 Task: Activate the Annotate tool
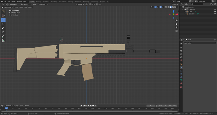coord(3,36)
